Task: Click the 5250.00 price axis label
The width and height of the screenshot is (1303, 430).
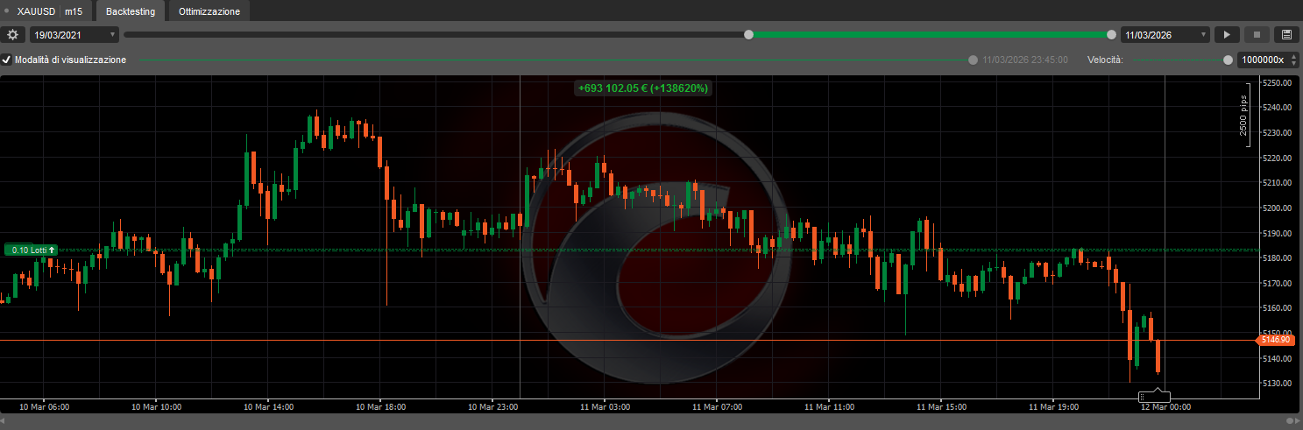Action: pyautogui.click(x=1278, y=83)
